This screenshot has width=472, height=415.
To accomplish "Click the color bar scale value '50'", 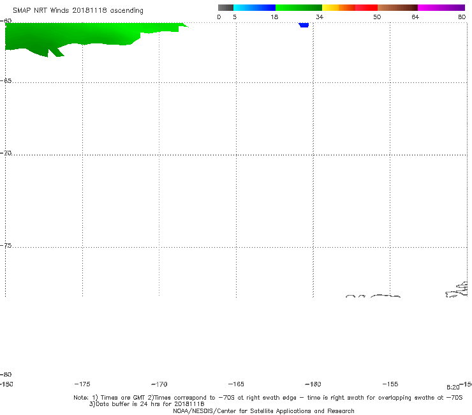I will (x=377, y=17).
